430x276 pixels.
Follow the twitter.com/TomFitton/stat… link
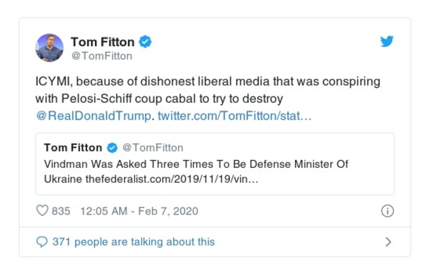point(234,116)
